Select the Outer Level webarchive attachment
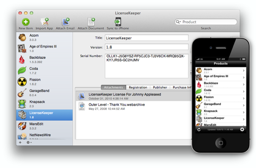This screenshot has width=256, height=168. 134,107
